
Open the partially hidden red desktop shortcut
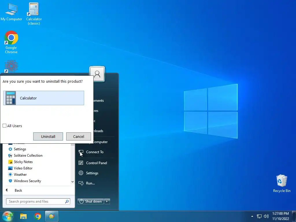(x=11, y=66)
